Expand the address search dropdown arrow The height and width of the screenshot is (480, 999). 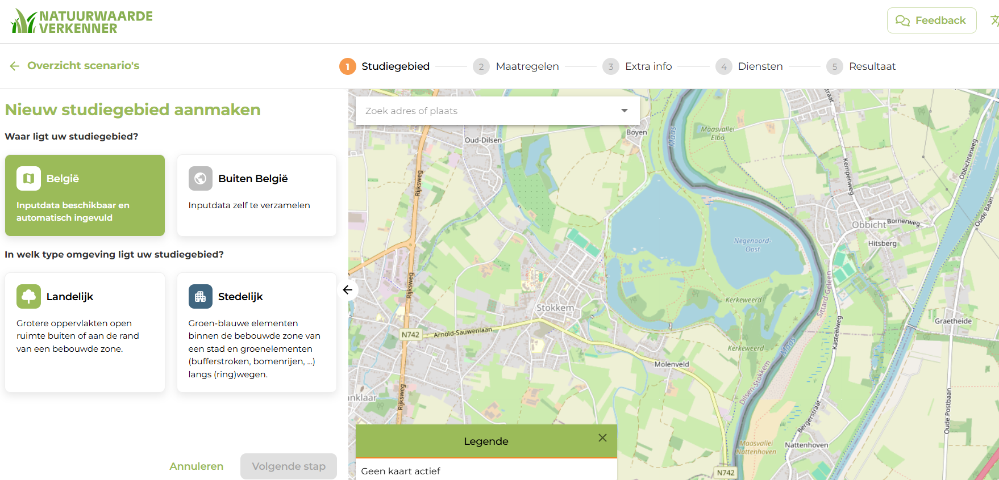pos(625,111)
